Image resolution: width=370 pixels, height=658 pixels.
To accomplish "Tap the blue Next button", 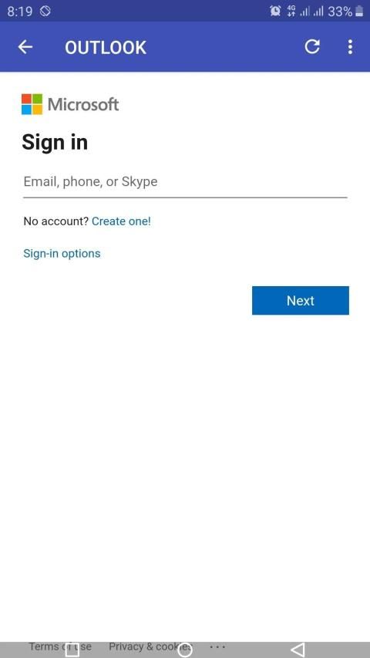I will (301, 301).
